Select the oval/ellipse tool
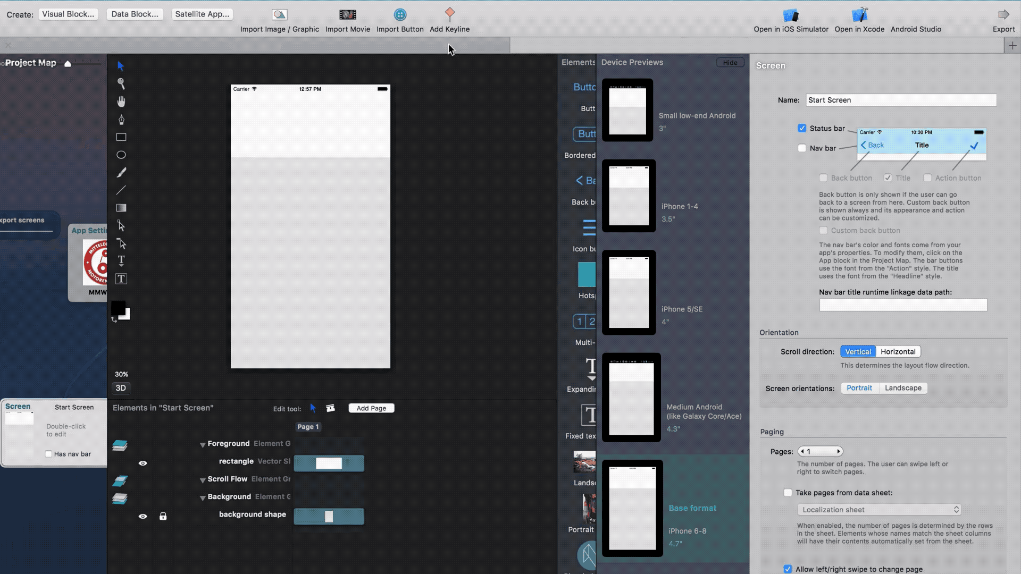This screenshot has width=1021, height=574. (121, 155)
